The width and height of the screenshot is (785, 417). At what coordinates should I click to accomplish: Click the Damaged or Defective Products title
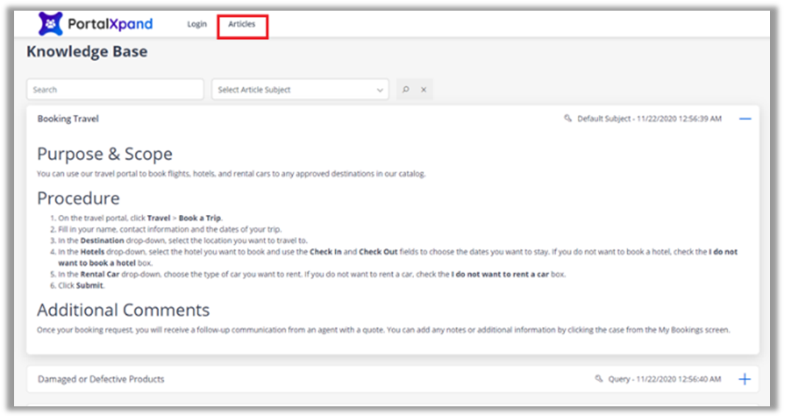pyautogui.click(x=101, y=379)
